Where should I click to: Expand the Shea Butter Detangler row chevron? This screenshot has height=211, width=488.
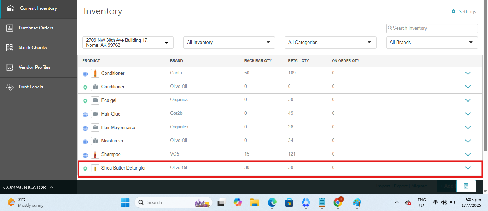[x=468, y=168]
